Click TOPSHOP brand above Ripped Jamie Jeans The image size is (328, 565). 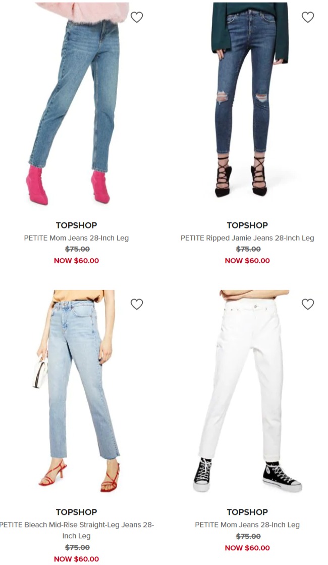click(247, 225)
